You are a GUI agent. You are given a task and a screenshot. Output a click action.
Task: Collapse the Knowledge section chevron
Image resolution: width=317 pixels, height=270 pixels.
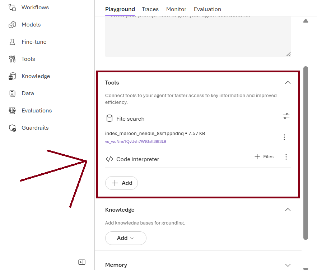point(288,210)
